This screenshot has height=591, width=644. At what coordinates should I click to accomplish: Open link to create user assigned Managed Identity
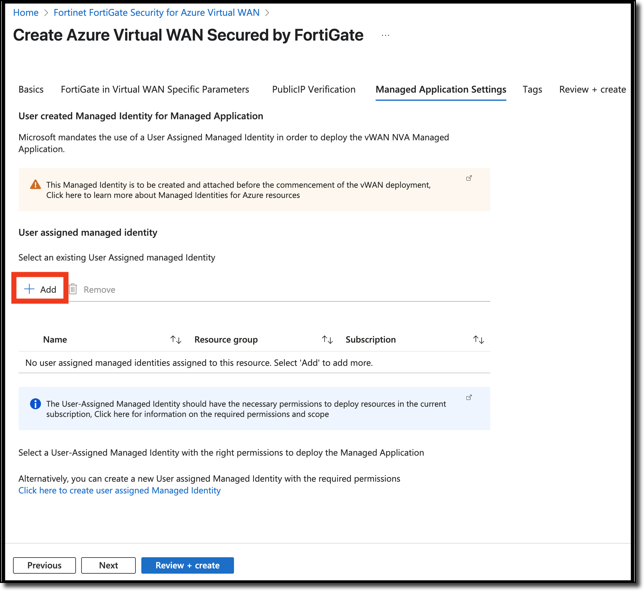pos(119,491)
